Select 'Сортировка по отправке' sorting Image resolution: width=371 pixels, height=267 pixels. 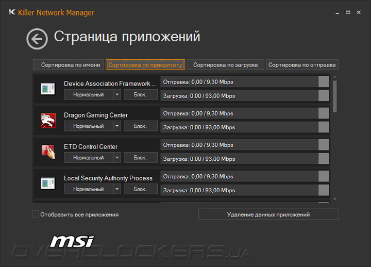[302, 64]
